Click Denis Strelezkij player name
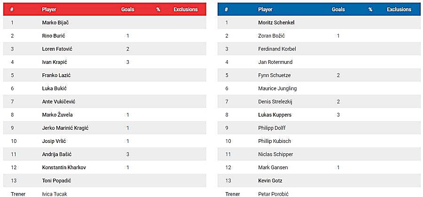423x197 pixels. click(275, 102)
